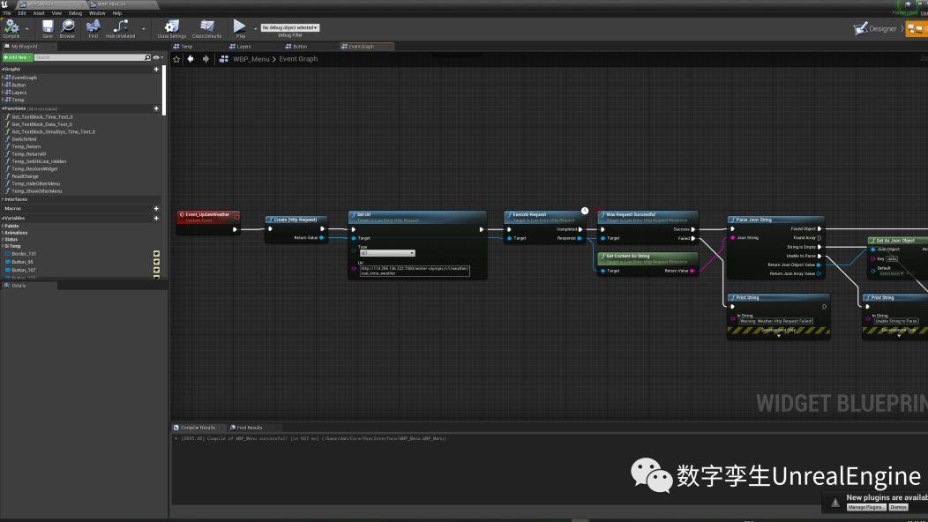The image size is (928, 522).
Task: Click the clock icon on Execute Request node
Action: (585, 211)
